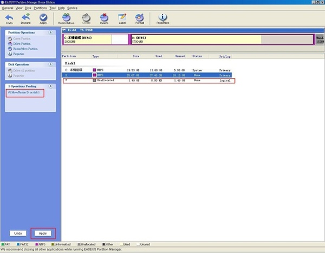Viewport: 325px width, 253px height.
Task: Click the Unallocated legend color swatch
Action: (x=79, y=244)
